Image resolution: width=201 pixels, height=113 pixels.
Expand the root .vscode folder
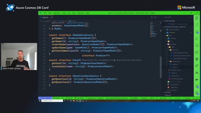click(x=172, y=33)
